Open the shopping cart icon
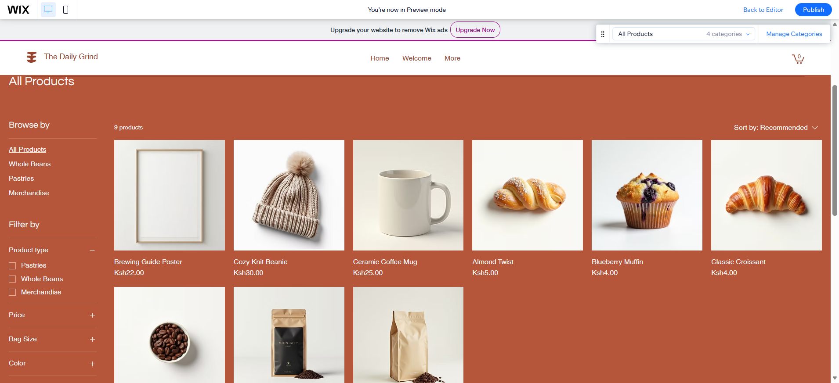839x383 pixels. [798, 58]
